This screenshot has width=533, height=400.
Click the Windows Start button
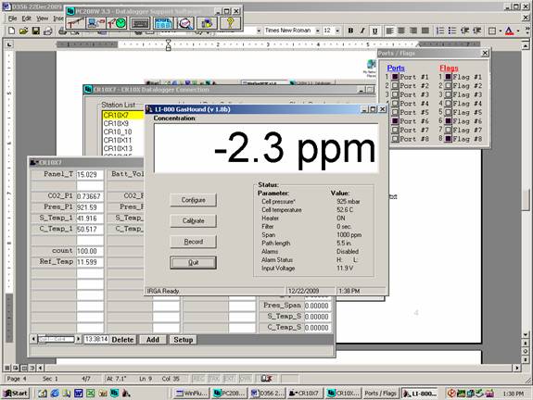(16, 394)
